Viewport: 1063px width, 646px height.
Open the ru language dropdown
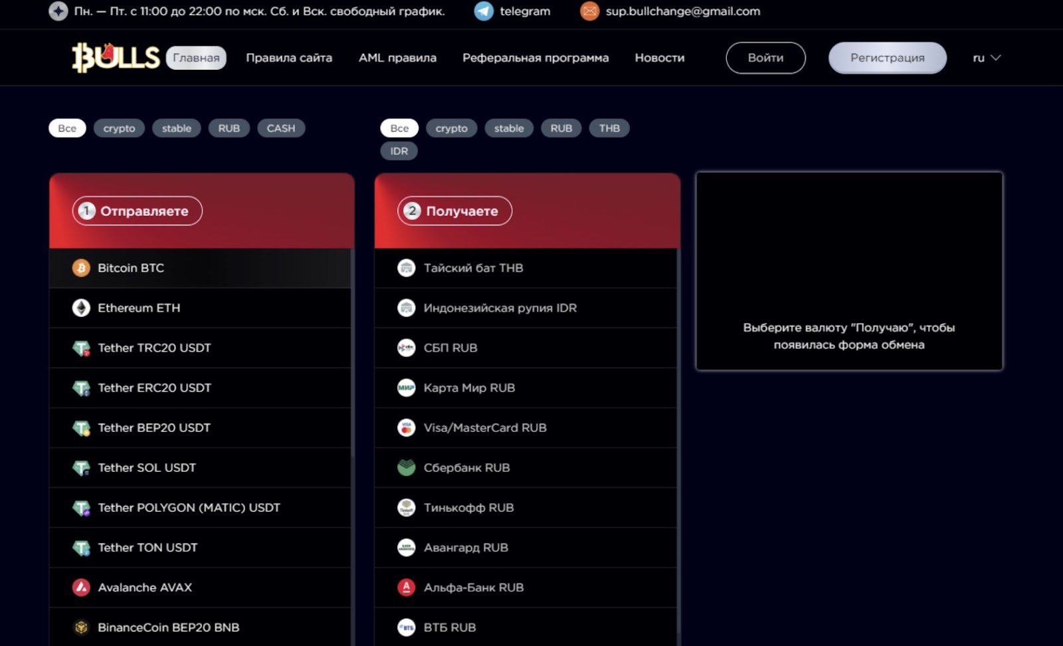pyautogui.click(x=986, y=58)
